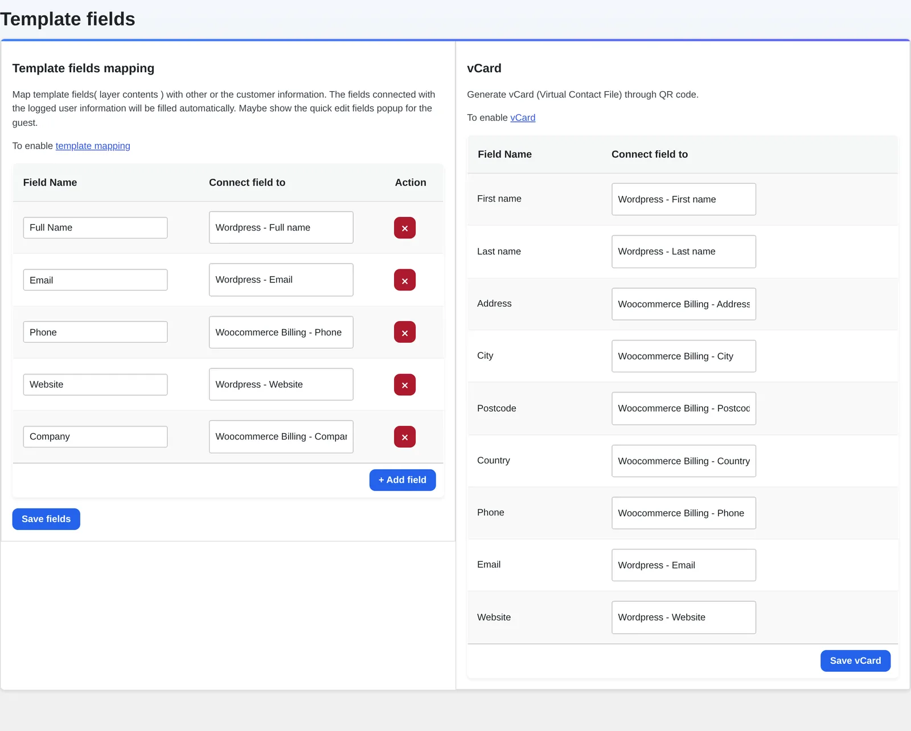Screen dimensions: 911x731
Task: Delete the Website mapping row
Action: [405, 385]
